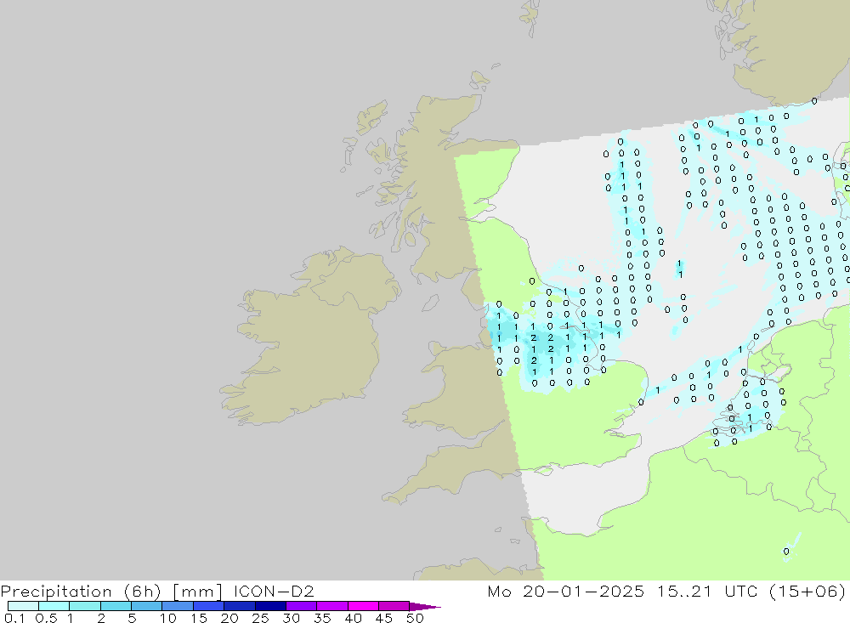Screen dimensions: 850x623
Task: Click the "25" legend scale label
Action: [x=260, y=618]
